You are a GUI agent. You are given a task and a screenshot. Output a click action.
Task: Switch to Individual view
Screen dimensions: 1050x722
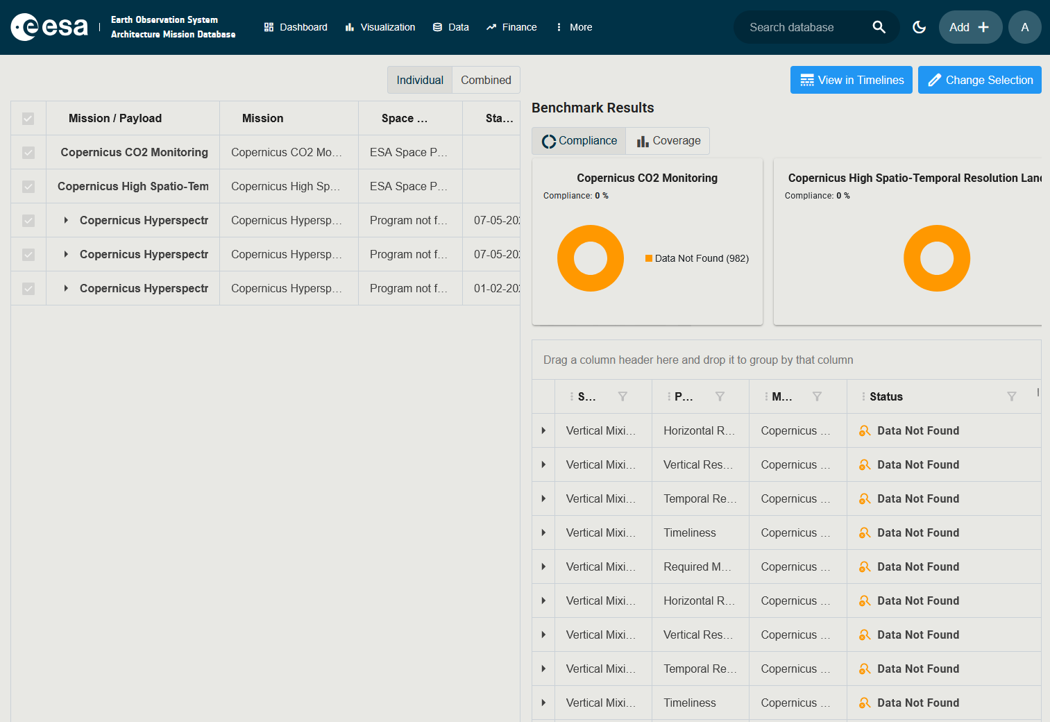click(420, 80)
